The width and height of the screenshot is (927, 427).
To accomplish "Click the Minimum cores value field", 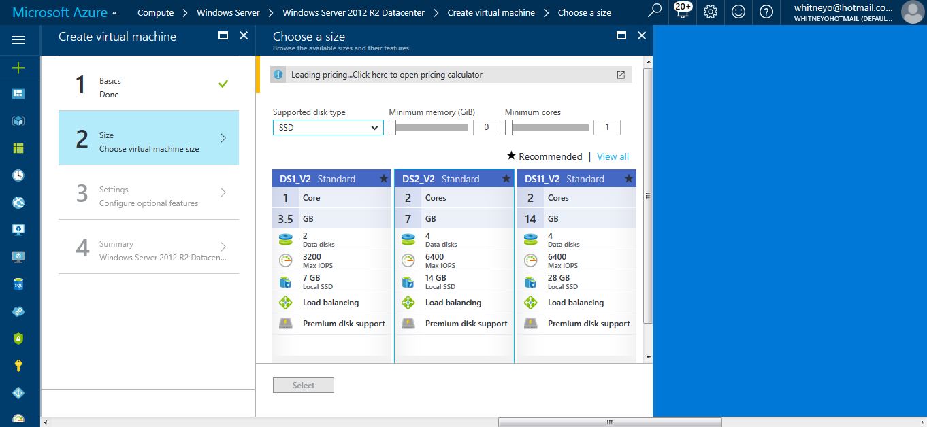I will (x=606, y=127).
